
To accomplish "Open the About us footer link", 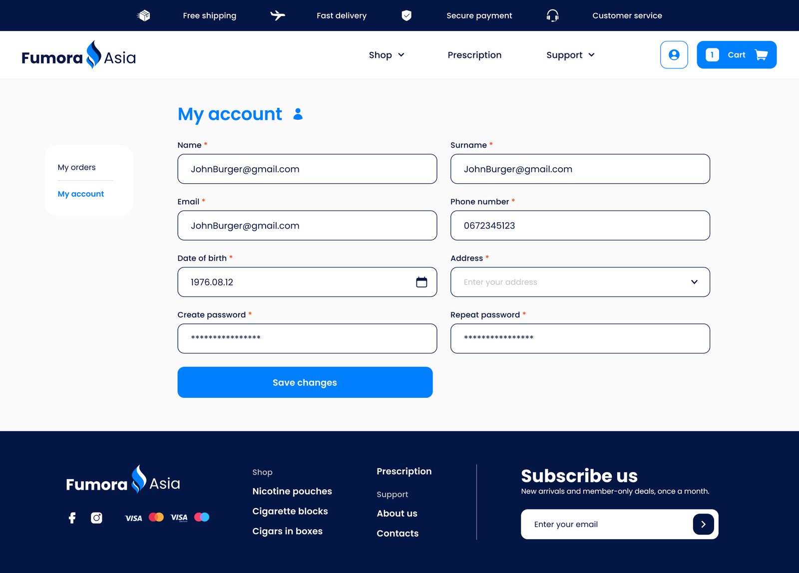I will point(397,513).
